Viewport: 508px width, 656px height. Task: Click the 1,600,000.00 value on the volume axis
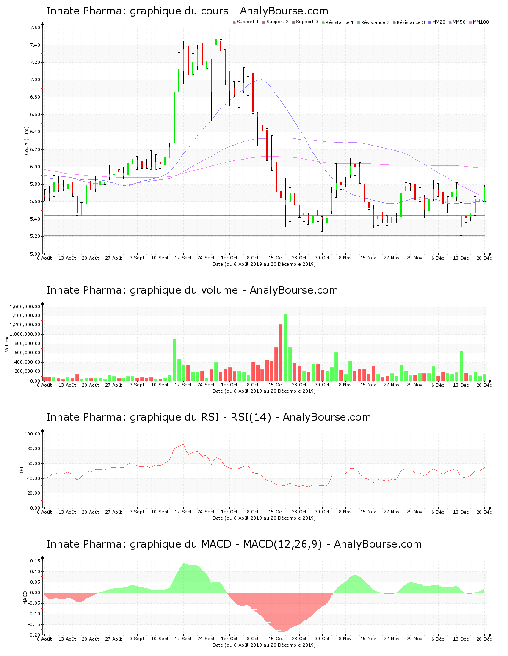click(x=25, y=306)
